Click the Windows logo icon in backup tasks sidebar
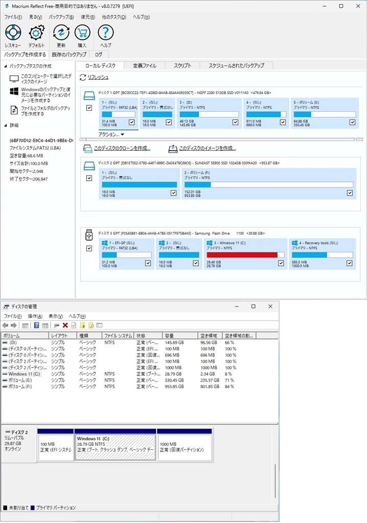 click(14, 91)
